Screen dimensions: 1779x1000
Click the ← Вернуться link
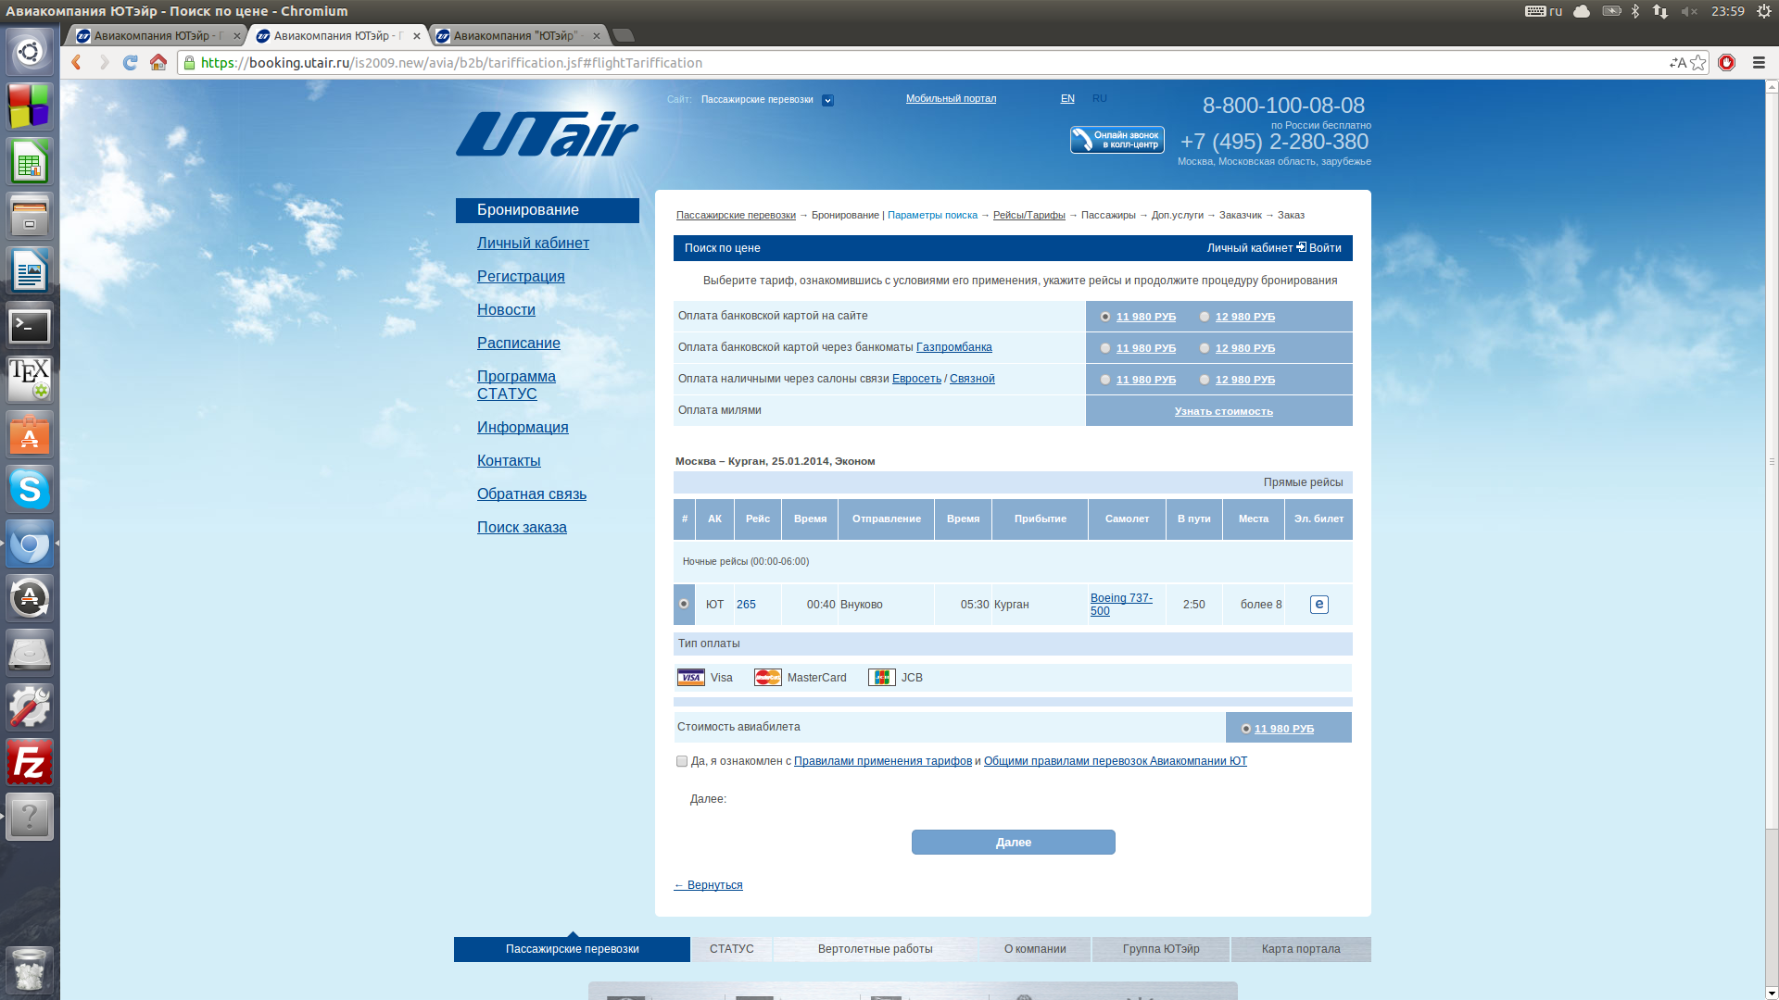click(708, 885)
